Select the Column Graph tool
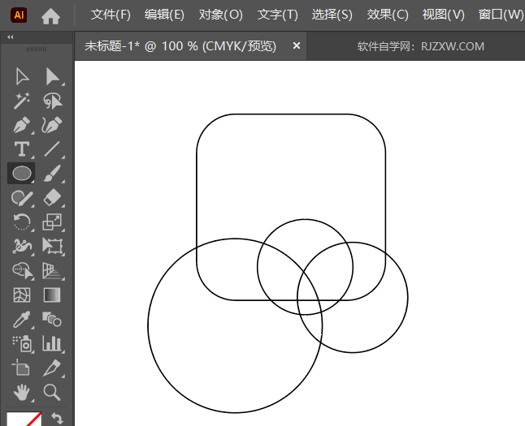The height and width of the screenshot is (426, 525). (x=52, y=343)
